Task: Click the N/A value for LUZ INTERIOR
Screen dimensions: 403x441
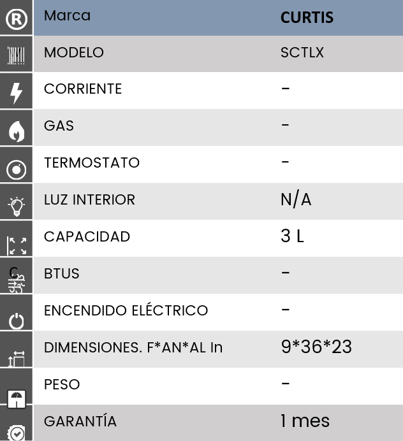Action: (296, 199)
